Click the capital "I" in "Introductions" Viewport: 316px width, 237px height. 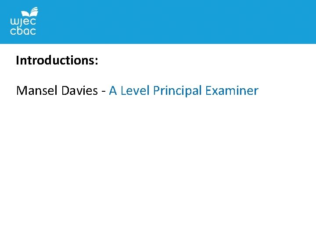(17, 60)
